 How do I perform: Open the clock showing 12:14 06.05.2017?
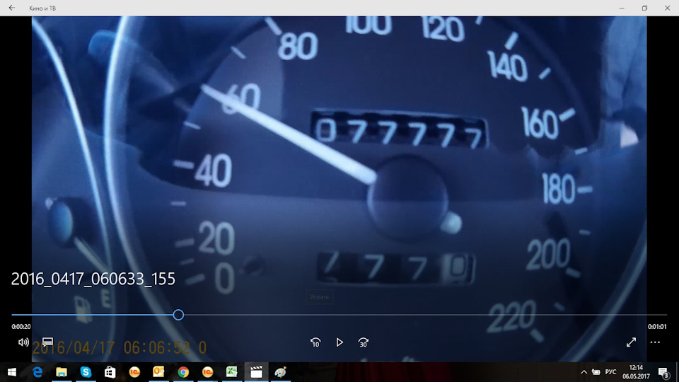tap(636, 372)
